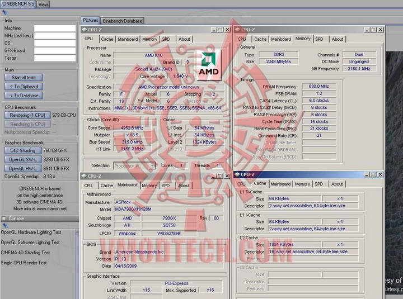Switch to the Cinebench Database tab

(122, 21)
